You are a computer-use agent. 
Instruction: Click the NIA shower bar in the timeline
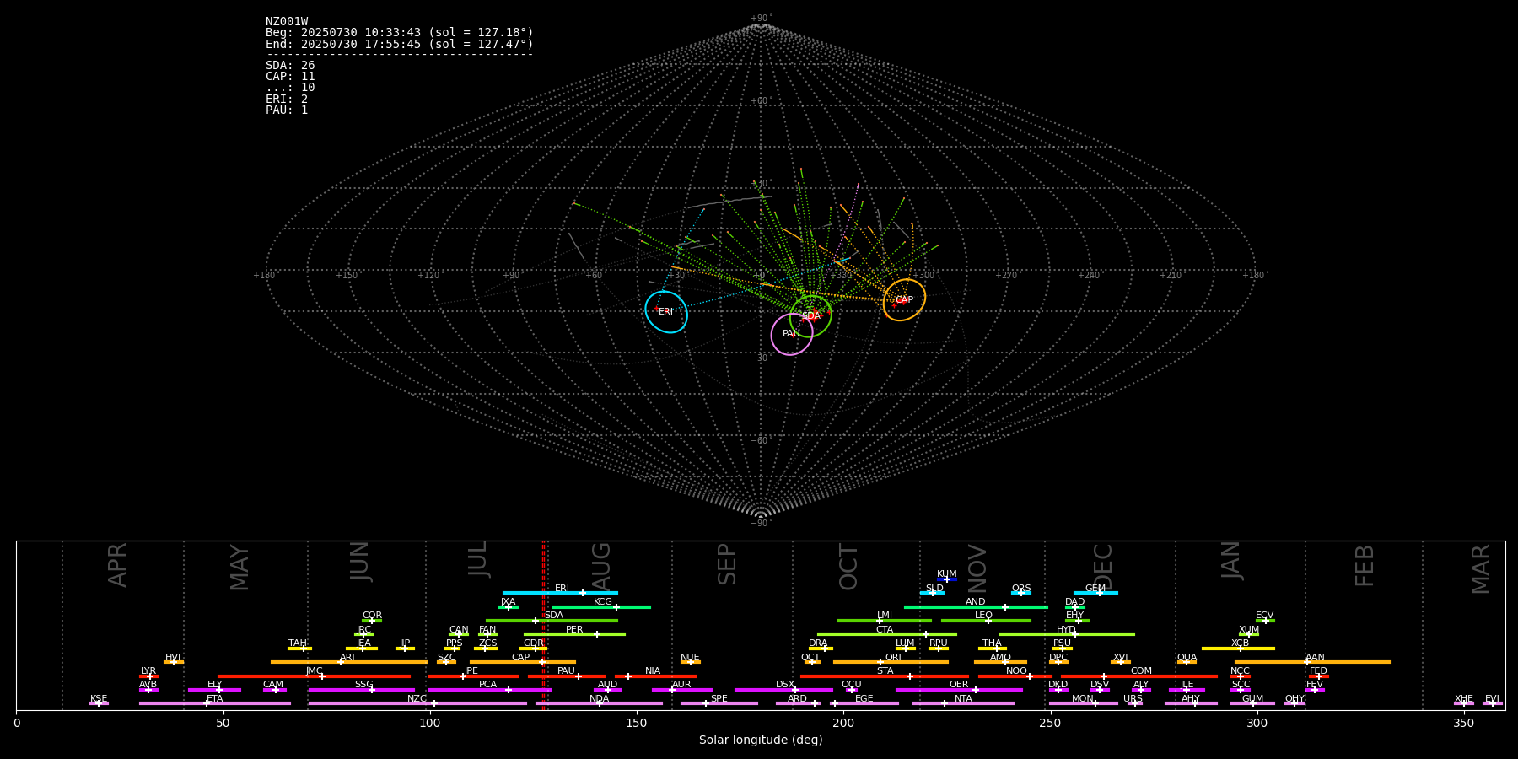[655, 676]
